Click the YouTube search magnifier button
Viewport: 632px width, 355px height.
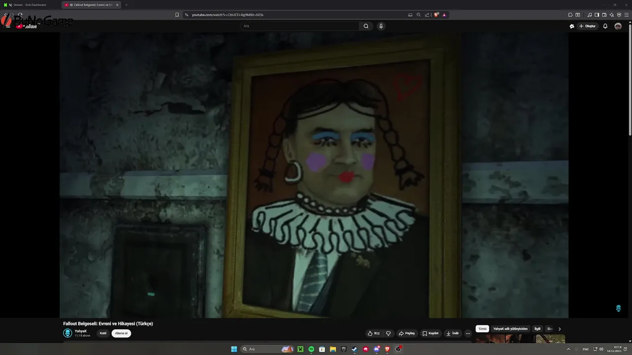click(x=366, y=26)
